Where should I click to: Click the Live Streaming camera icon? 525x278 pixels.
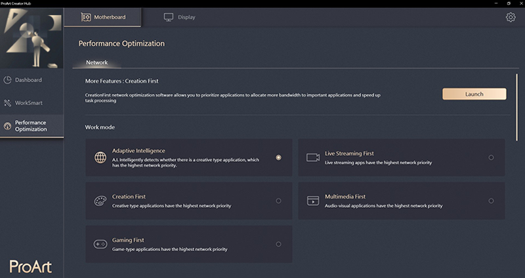(x=313, y=157)
